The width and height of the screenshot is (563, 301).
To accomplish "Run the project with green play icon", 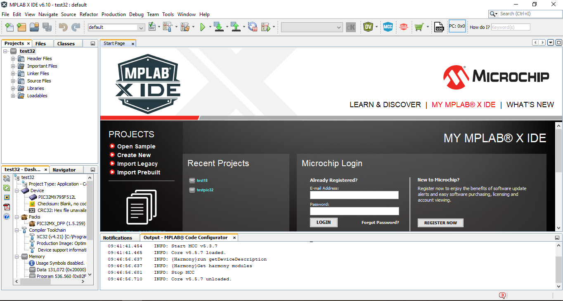I will tap(203, 27).
